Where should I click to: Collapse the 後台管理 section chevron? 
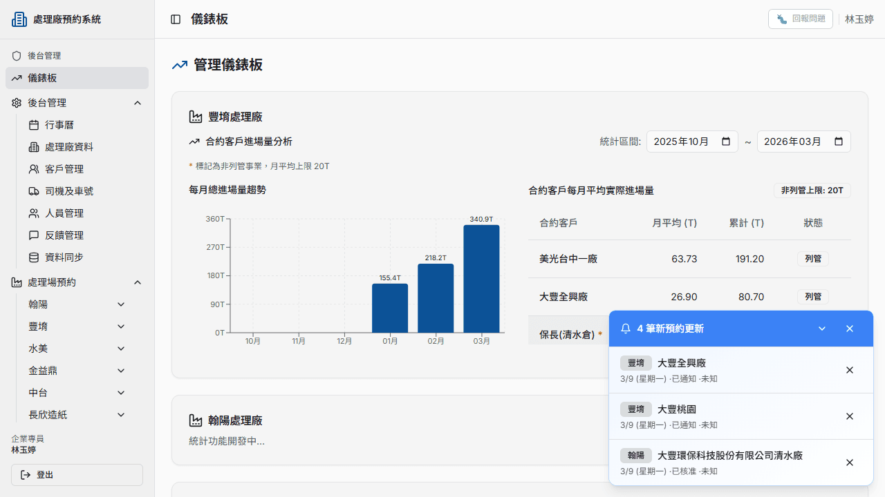click(x=138, y=103)
